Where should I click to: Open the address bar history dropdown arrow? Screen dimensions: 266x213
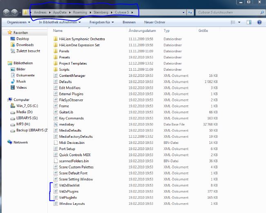click(x=183, y=12)
